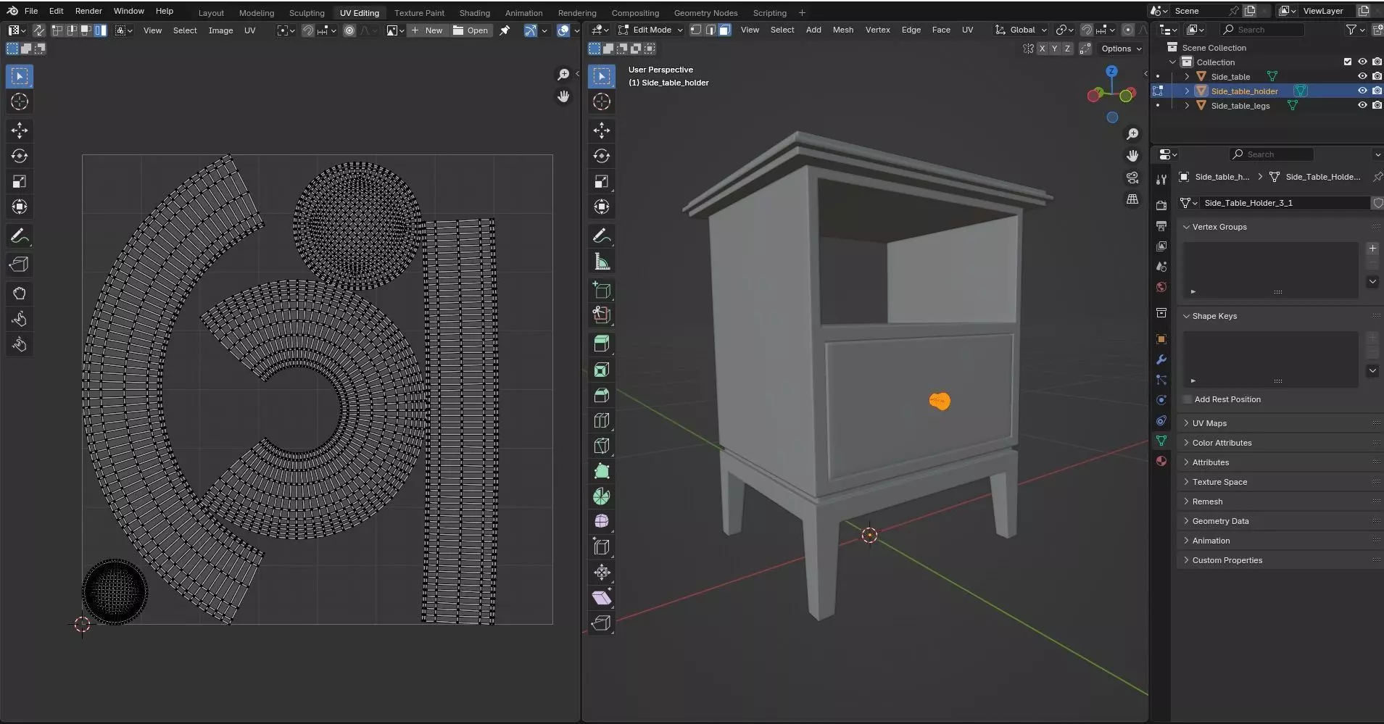
Task: Hide Side_table_legs with its eye icon
Action: (x=1362, y=105)
